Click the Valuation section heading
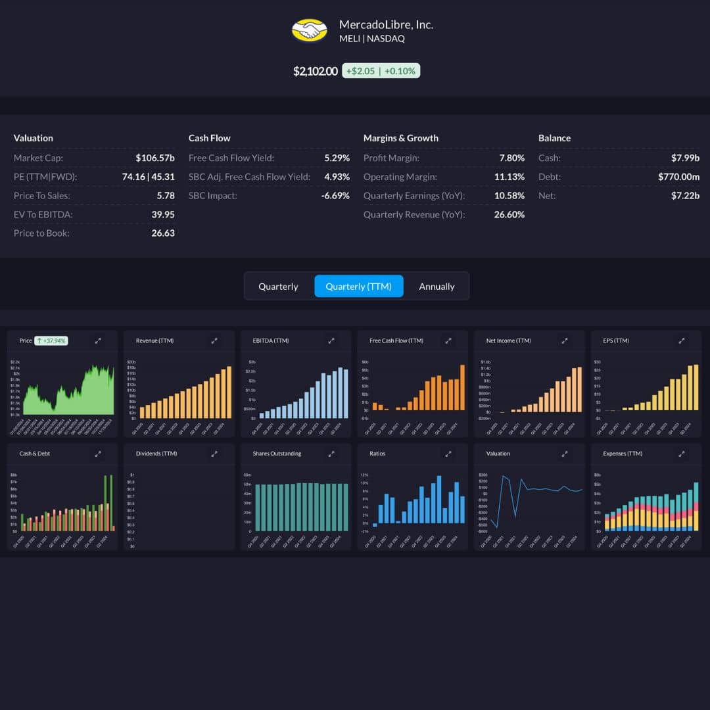Image resolution: width=710 pixels, height=710 pixels. coord(34,138)
